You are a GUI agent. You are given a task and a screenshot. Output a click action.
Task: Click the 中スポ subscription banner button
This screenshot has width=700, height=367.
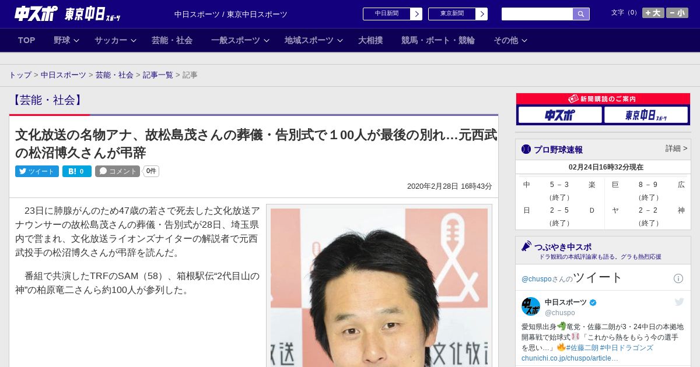[560, 115]
